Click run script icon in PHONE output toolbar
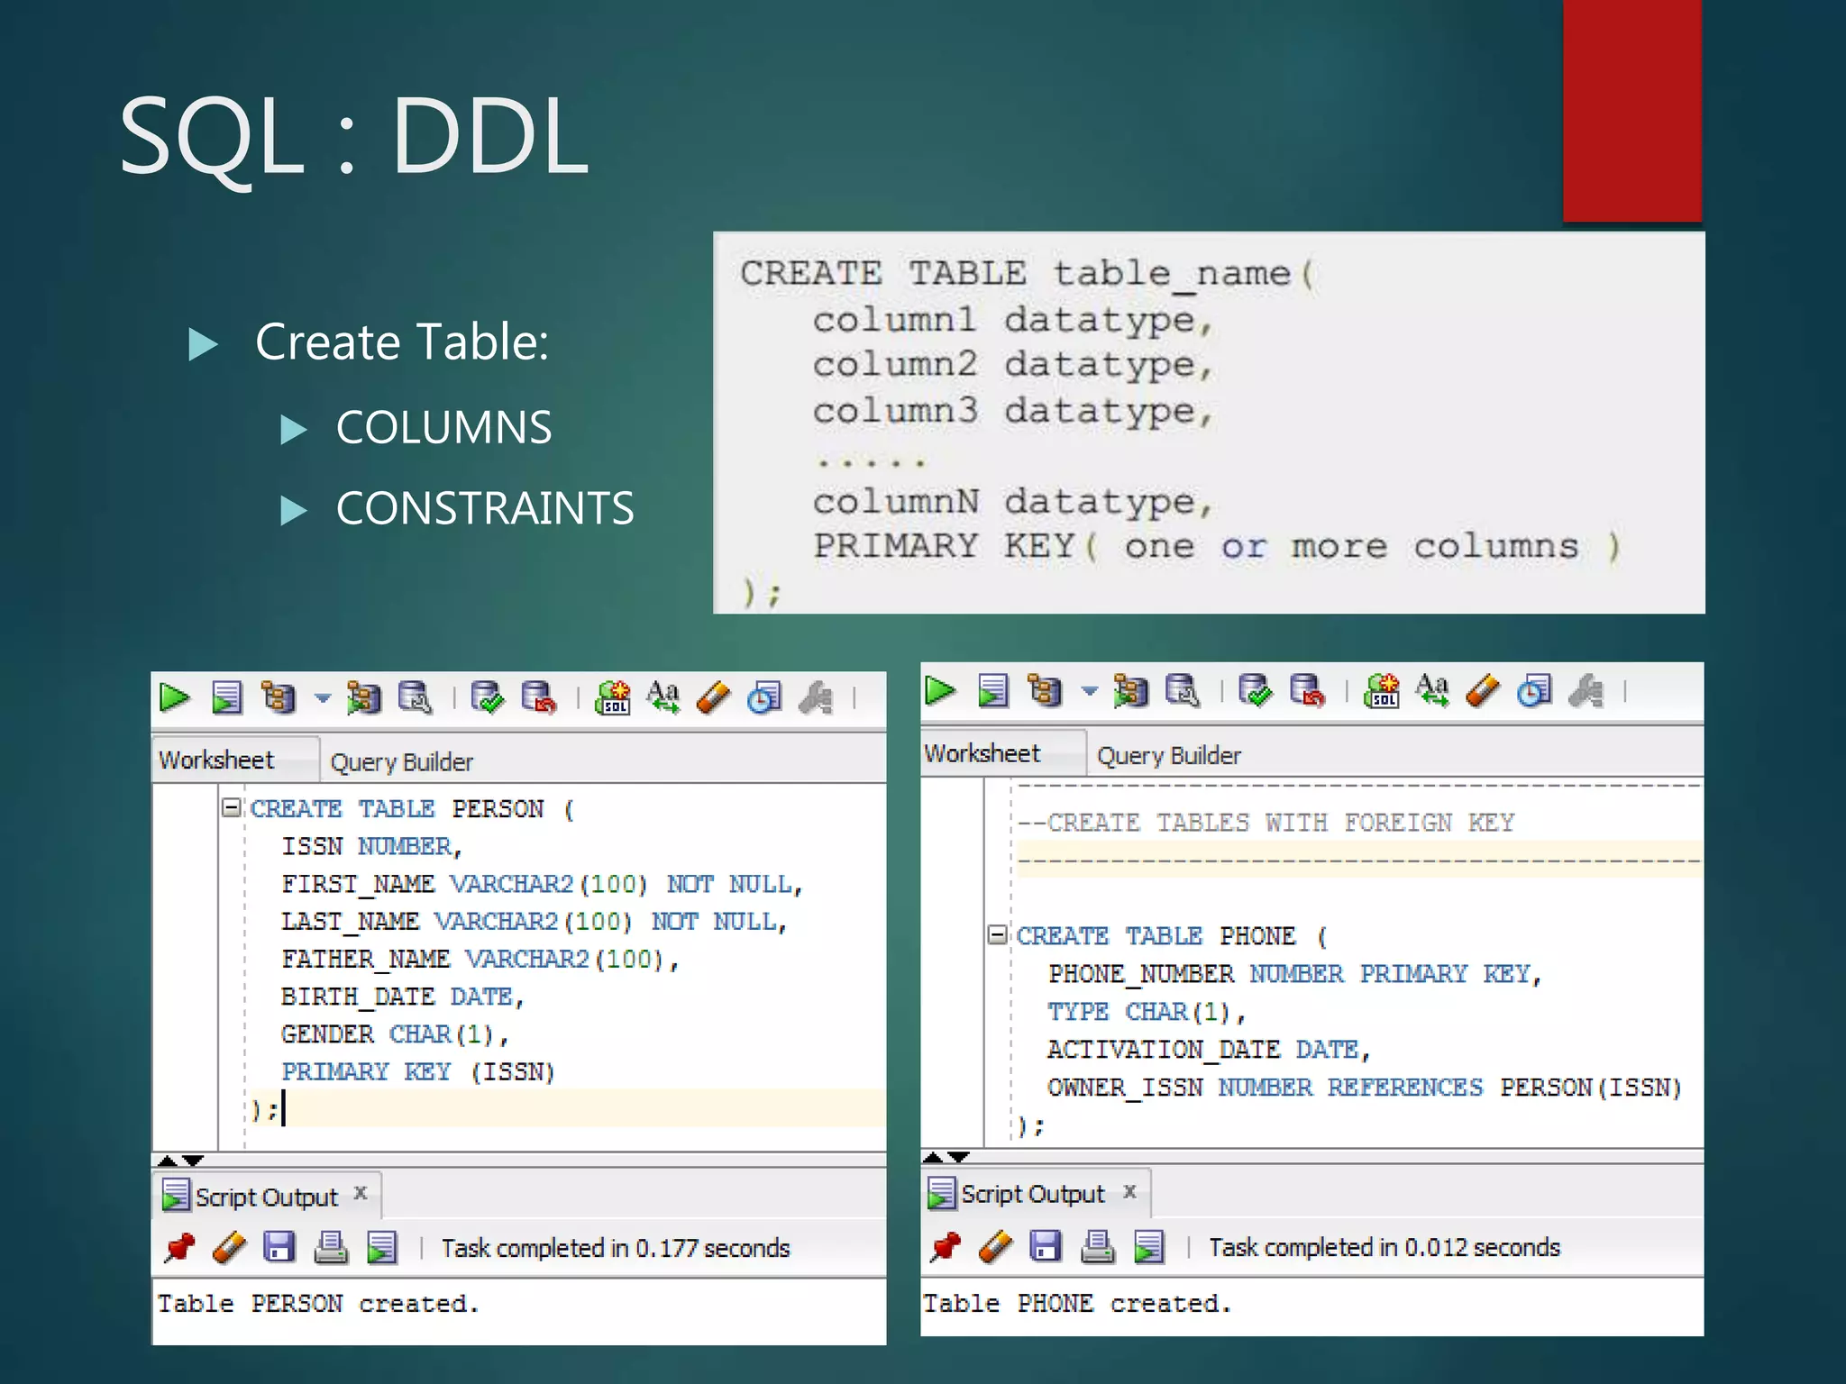The image size is (1846, 1384). pyautogui.click(x=1148, y=1247)
